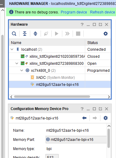Click the auto connect target icon
Viewport: 116px width, 158px height.
click(x=46, y=34)
